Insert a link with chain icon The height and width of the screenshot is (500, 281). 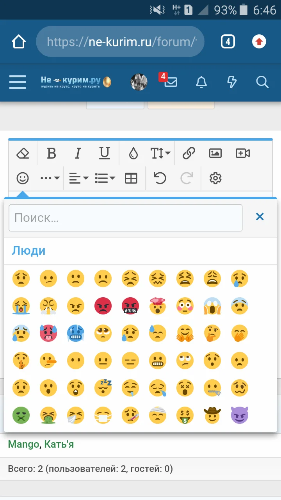189,153
